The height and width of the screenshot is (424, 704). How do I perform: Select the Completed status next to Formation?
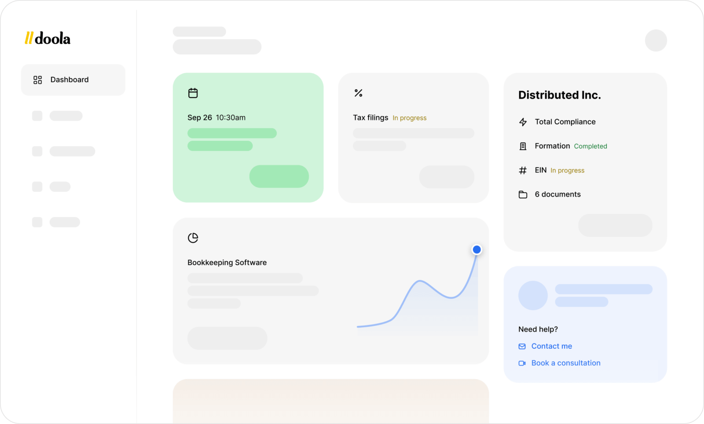pos(590,146)
